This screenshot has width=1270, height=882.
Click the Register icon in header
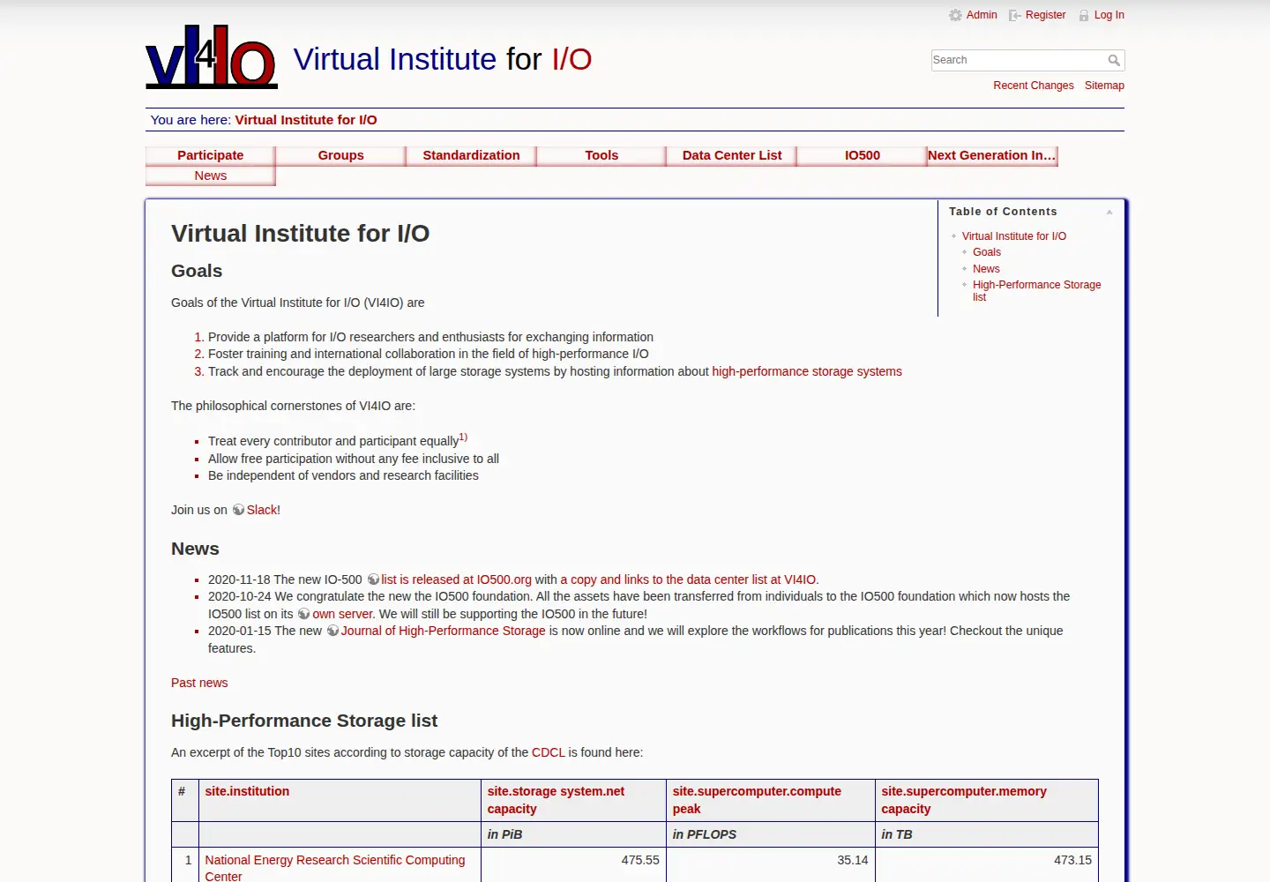point(1015,15)
